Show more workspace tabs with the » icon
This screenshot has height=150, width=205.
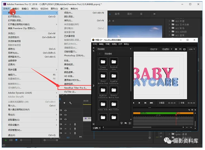[154, 14]
